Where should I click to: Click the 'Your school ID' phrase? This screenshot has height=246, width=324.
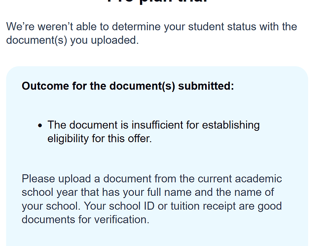(119, 206)
